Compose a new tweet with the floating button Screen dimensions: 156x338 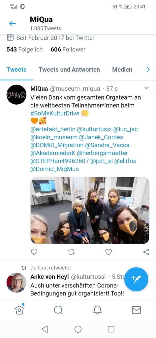(136, 279)
